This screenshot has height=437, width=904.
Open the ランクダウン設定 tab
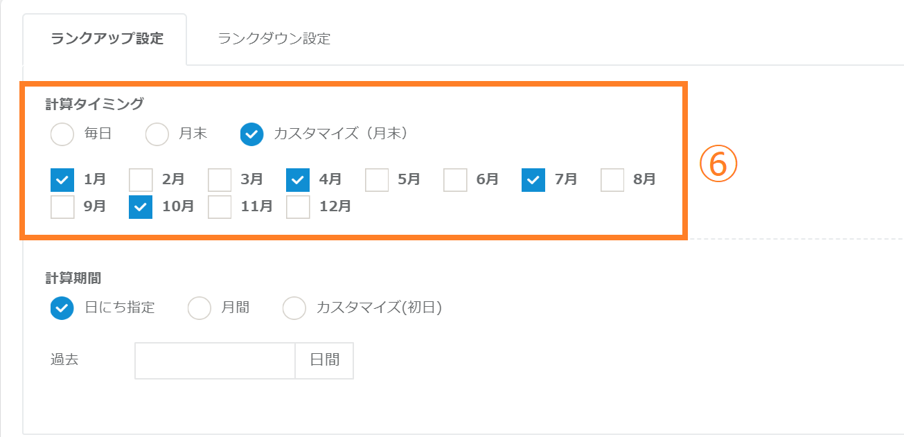(x=274, y=39)
